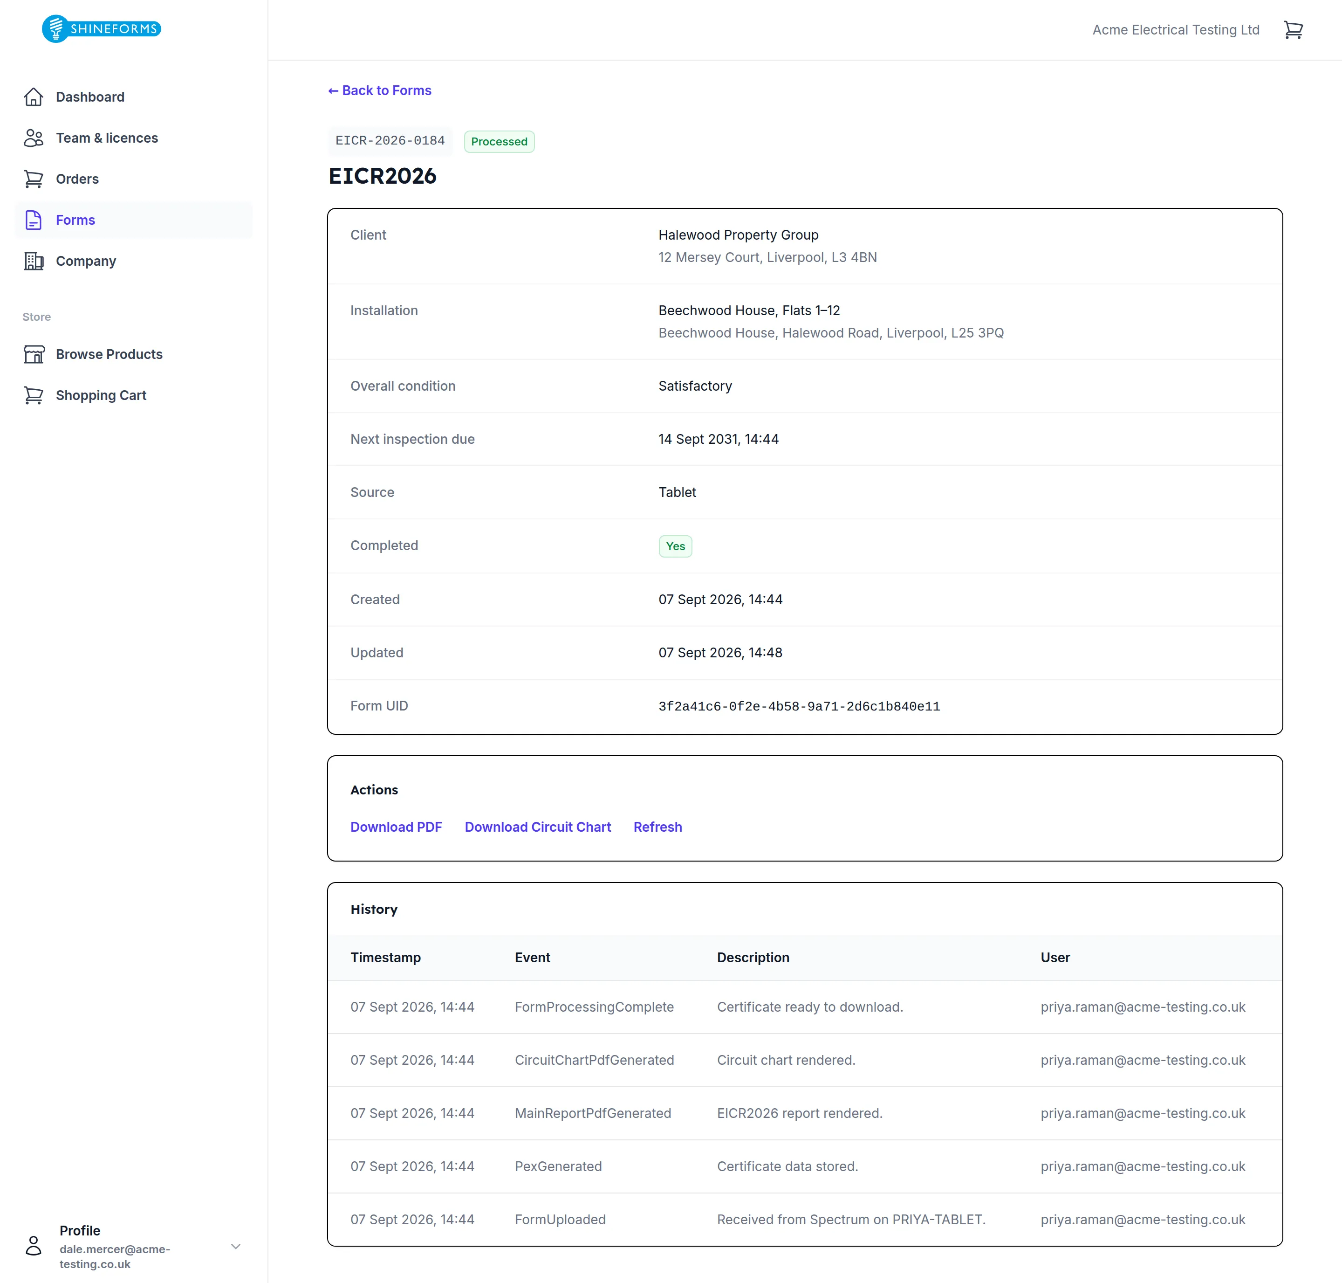Click the Orders cart icon in sidebar
The height and width of the screenshot is (1283, 1342).
click(34, 179)
